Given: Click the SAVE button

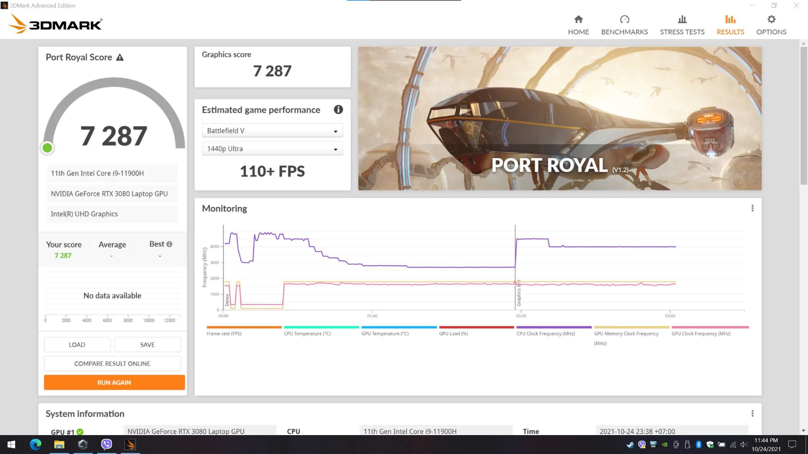Looking at the screenshot, I should (x=147, y=345).
